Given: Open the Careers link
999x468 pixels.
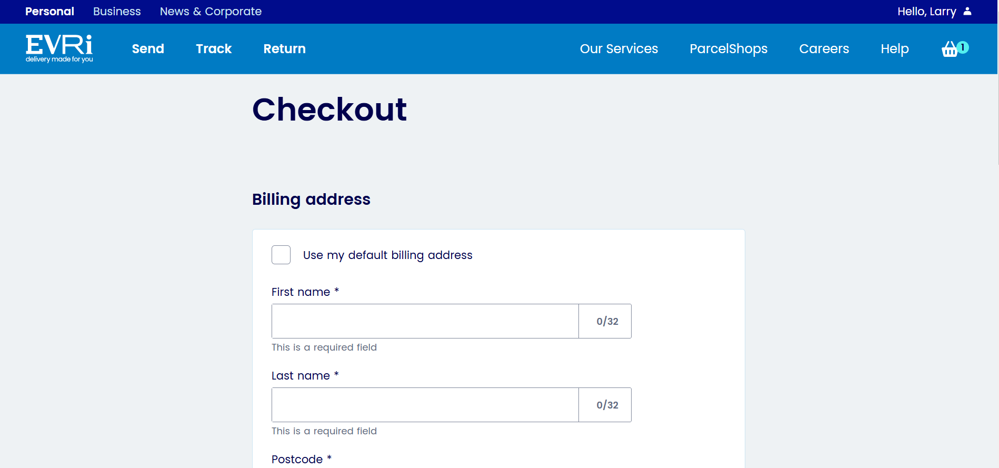Looking at the screenshot, I should click(824, 49).
